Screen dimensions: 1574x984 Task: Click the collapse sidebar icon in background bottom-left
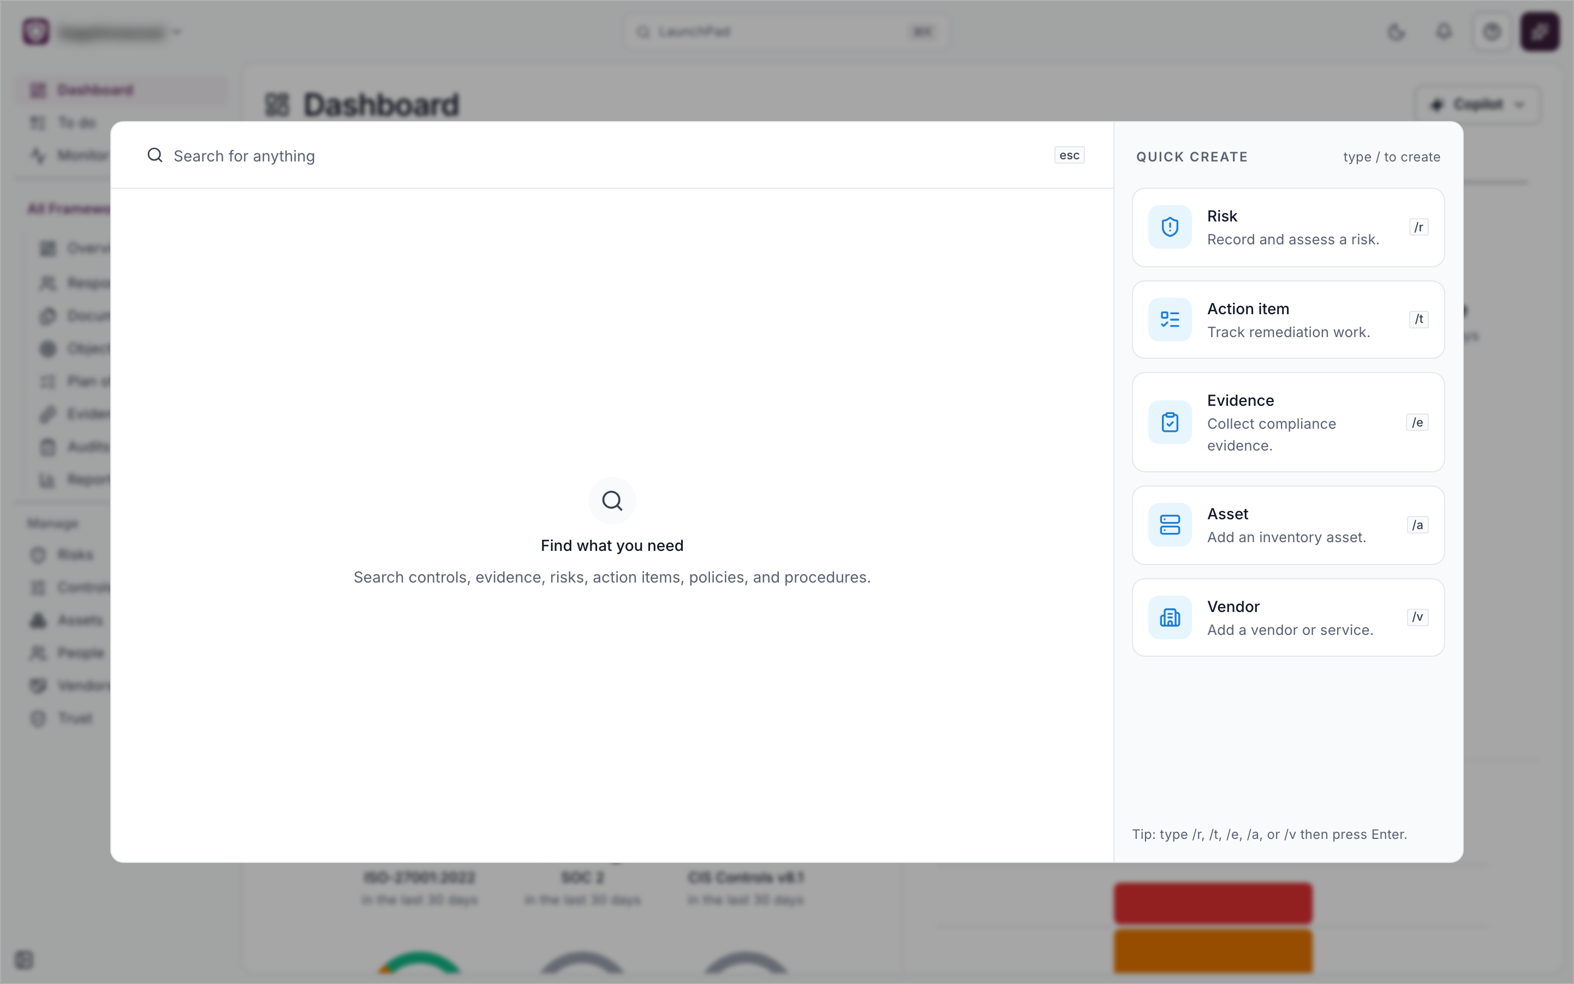coord(24,960)
